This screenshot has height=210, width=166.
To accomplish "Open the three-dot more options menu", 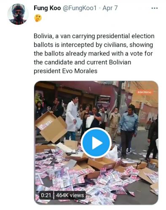I will coord(155,8).
